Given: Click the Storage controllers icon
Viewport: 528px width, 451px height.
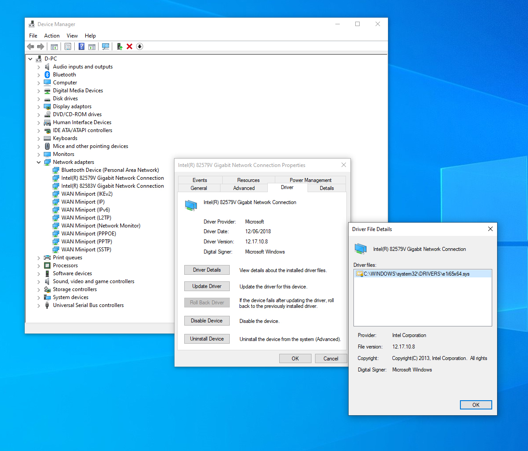Looking at the screenshot, I should tap(47, 289).
